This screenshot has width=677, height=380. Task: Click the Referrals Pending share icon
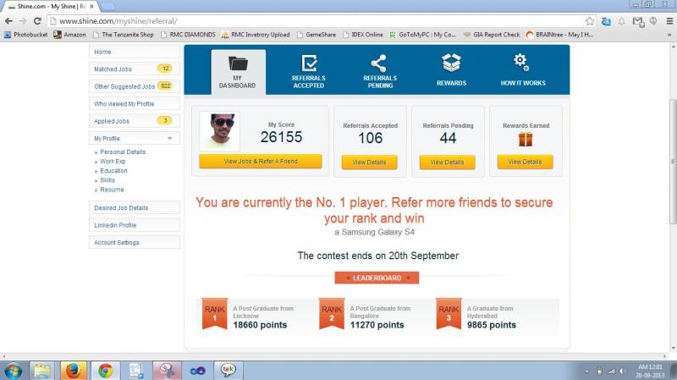[x=379, y=63]
